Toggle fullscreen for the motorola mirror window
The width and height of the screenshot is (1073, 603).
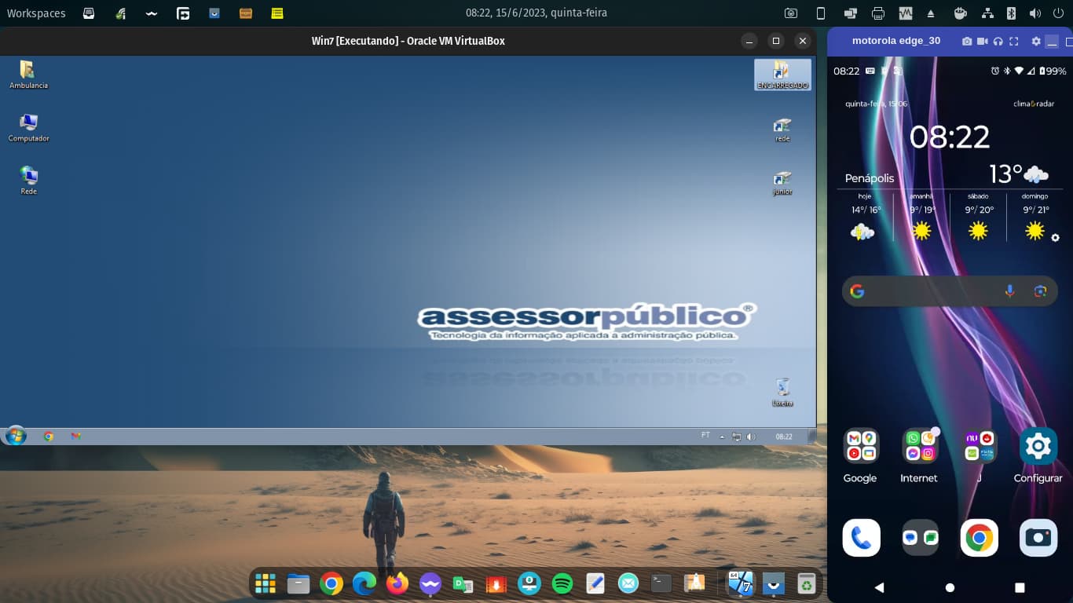coord(1013,41)
